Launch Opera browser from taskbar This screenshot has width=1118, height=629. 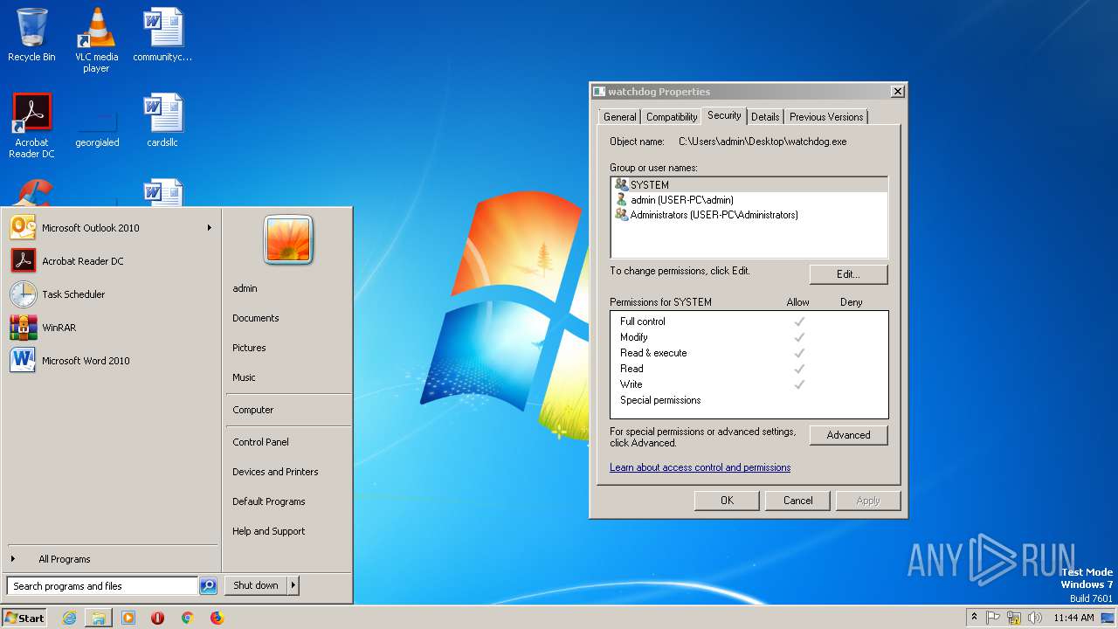pos(158,618)
